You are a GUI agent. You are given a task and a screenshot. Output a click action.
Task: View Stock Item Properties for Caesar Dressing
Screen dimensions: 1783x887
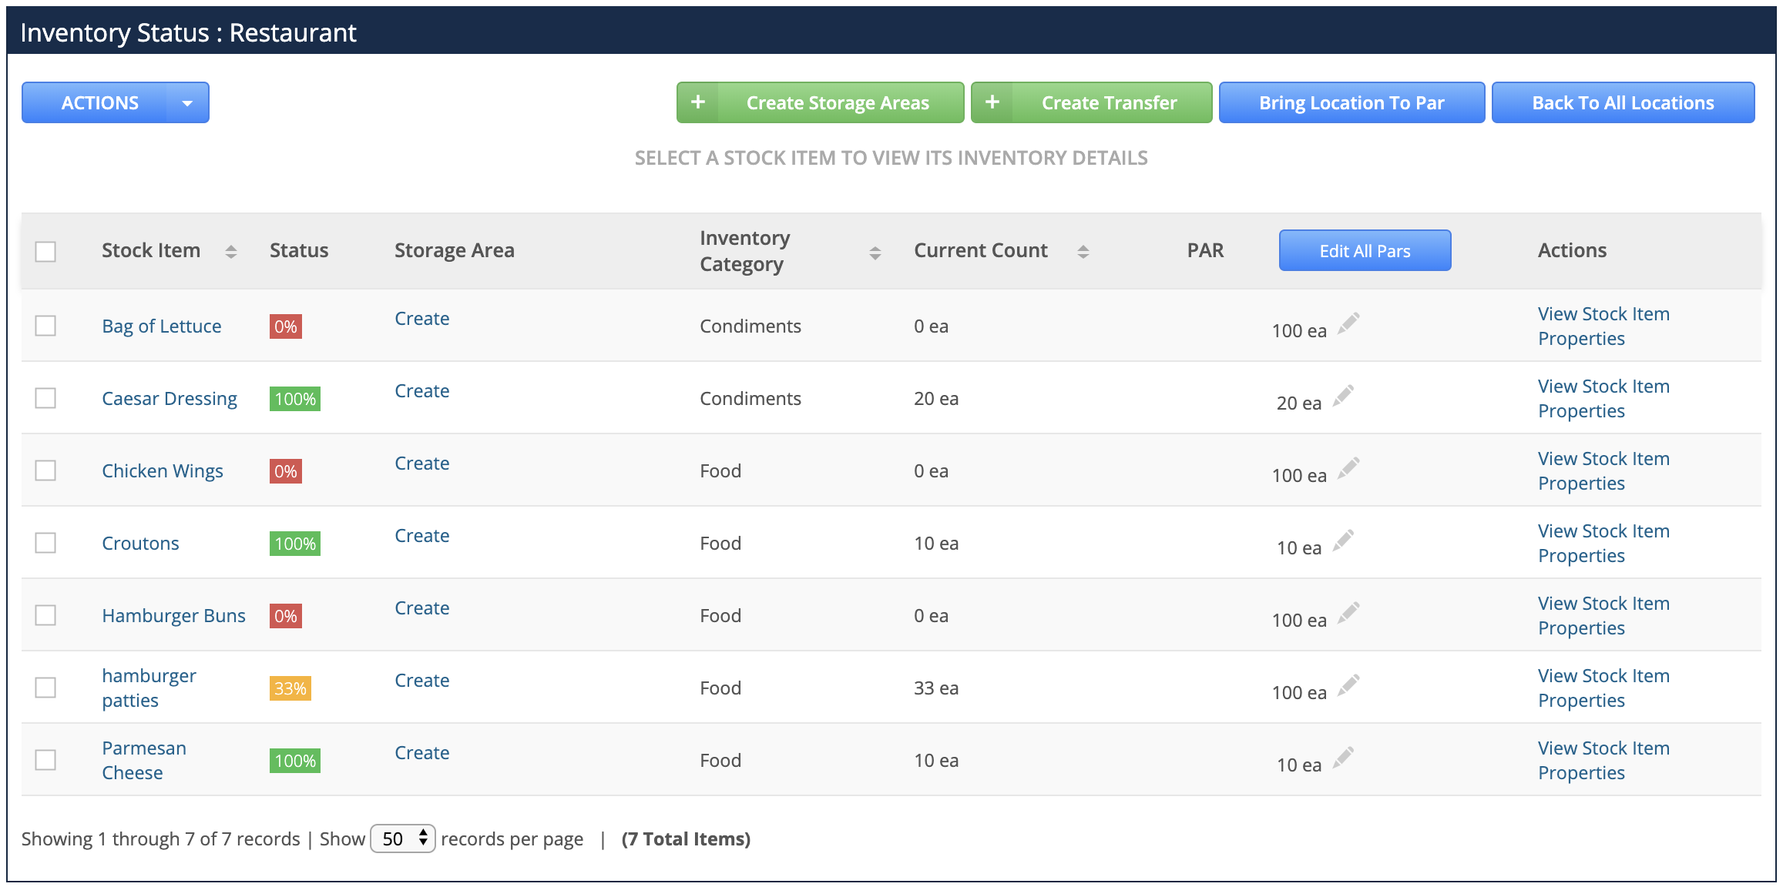[1603, 399]
